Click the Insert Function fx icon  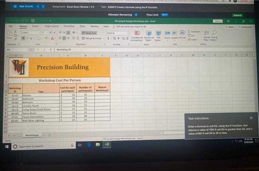[50, 49]
